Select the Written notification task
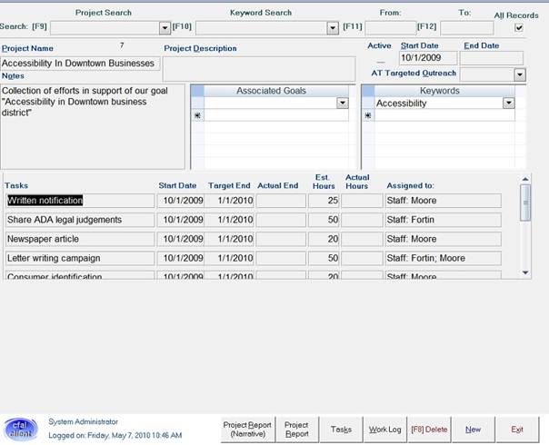 click(80, 201)
